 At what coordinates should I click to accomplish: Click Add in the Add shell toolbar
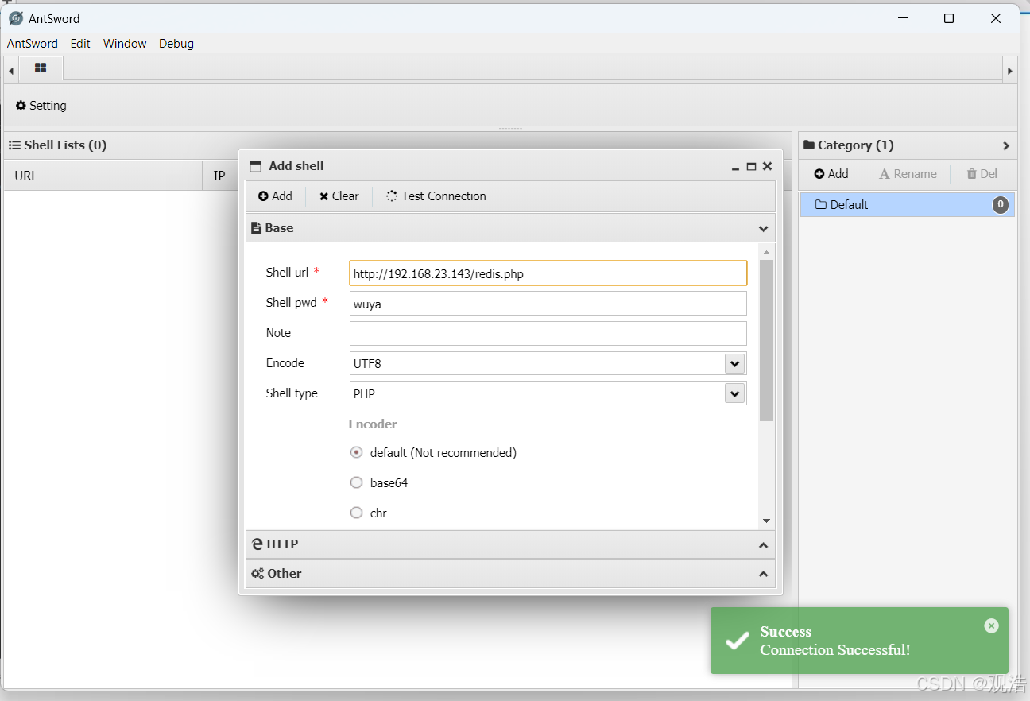coord(275,196)
